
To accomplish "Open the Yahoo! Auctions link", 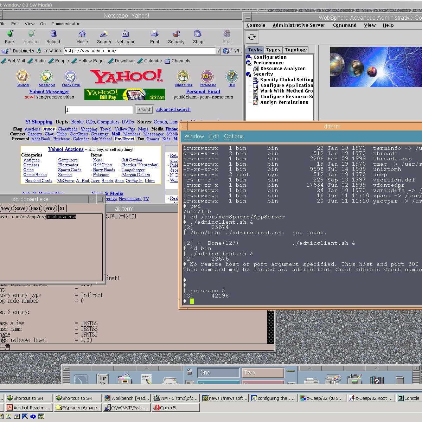I will pos(66,149).
